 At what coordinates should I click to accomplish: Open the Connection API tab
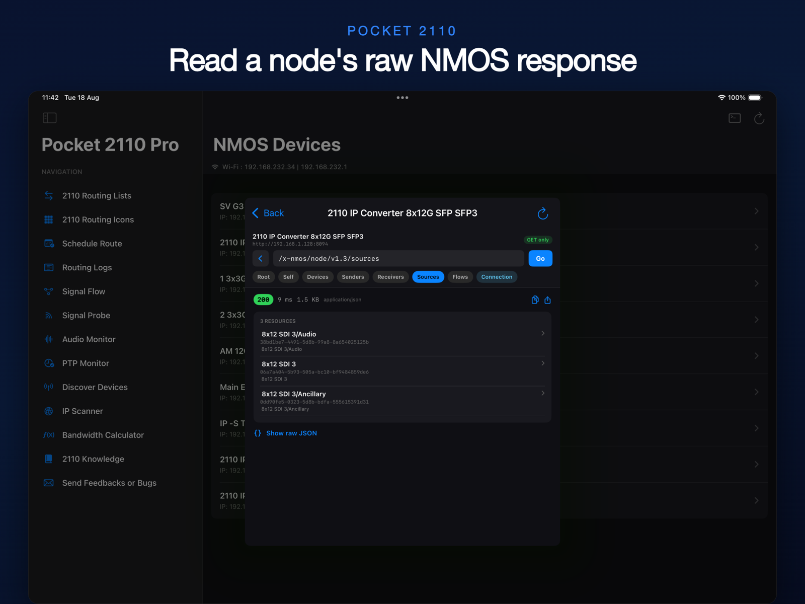coord(497,277)
